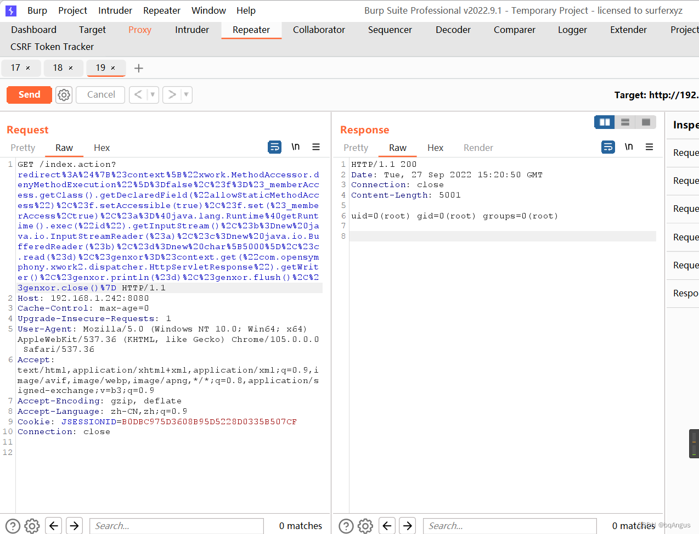Open the Project menu
Viewport: 699px width, 534px height.
point(72,10)
